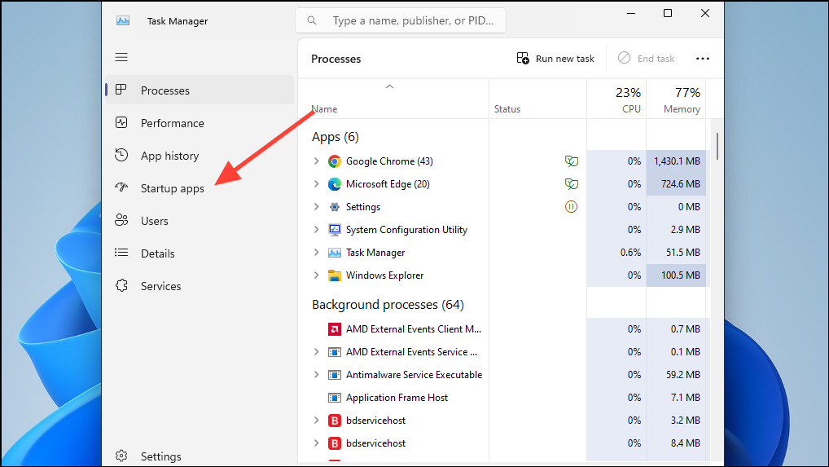Click the Background processes (64) group heading

(x=388, y=305)
